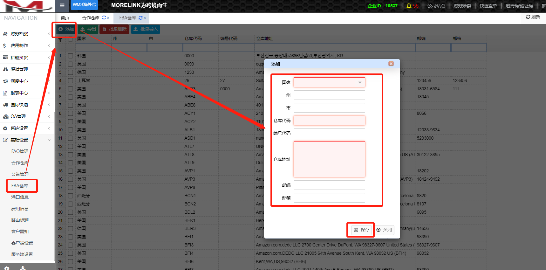Click the notification bell icon
Screen dimensions: 546x270
pos(409,6)
